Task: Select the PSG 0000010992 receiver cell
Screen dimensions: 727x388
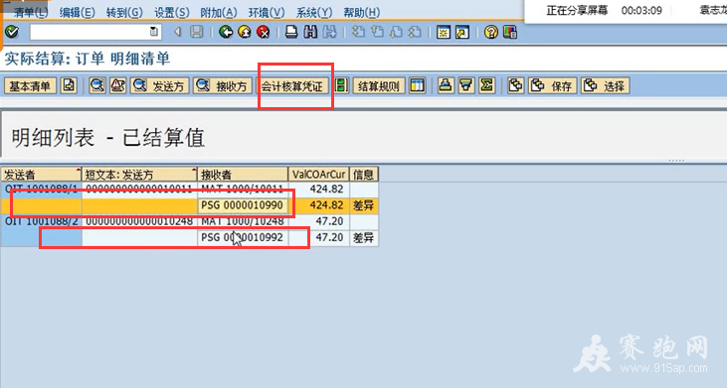Action: [243, 237]
